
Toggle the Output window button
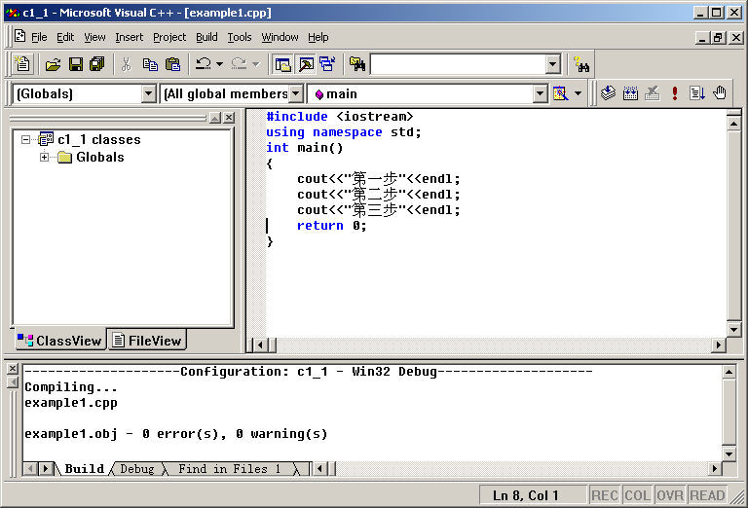(305, 64)
